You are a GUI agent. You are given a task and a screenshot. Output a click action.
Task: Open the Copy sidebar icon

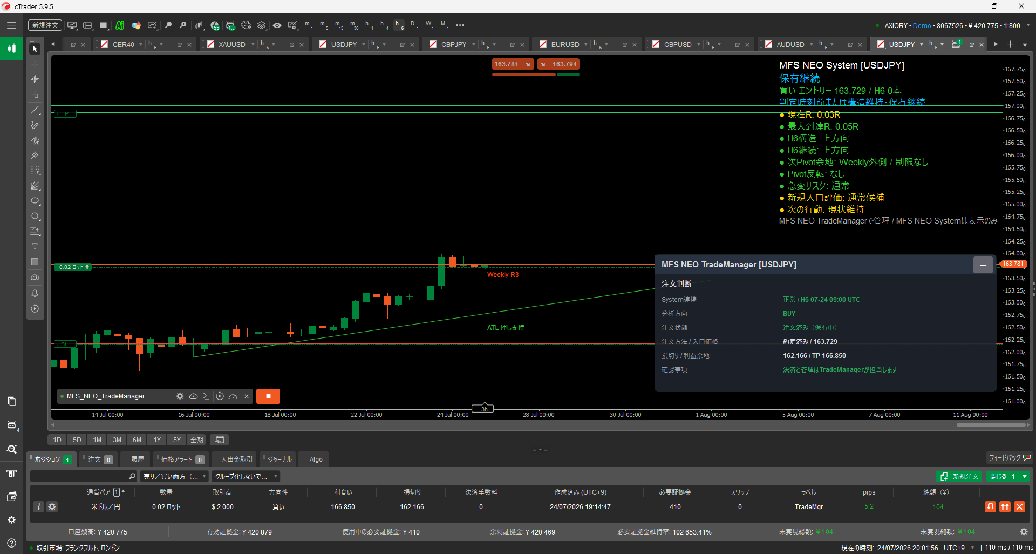coord(11,401)
